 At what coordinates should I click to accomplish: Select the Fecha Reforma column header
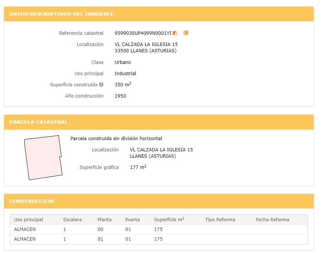click(x=272, y=220)
